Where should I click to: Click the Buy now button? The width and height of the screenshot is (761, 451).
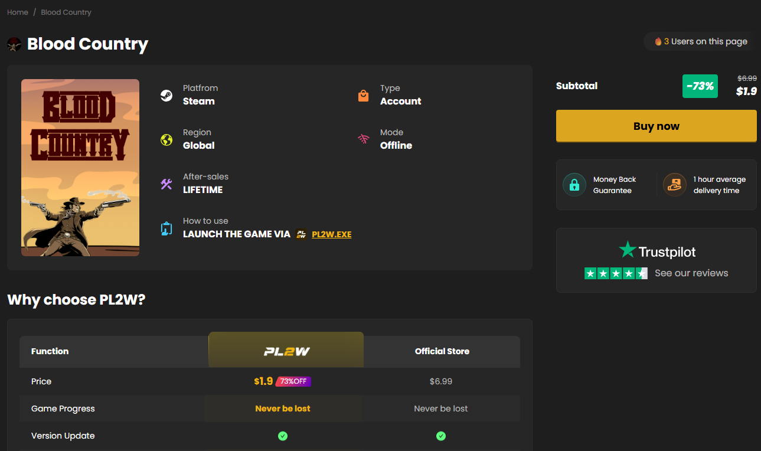656,126
